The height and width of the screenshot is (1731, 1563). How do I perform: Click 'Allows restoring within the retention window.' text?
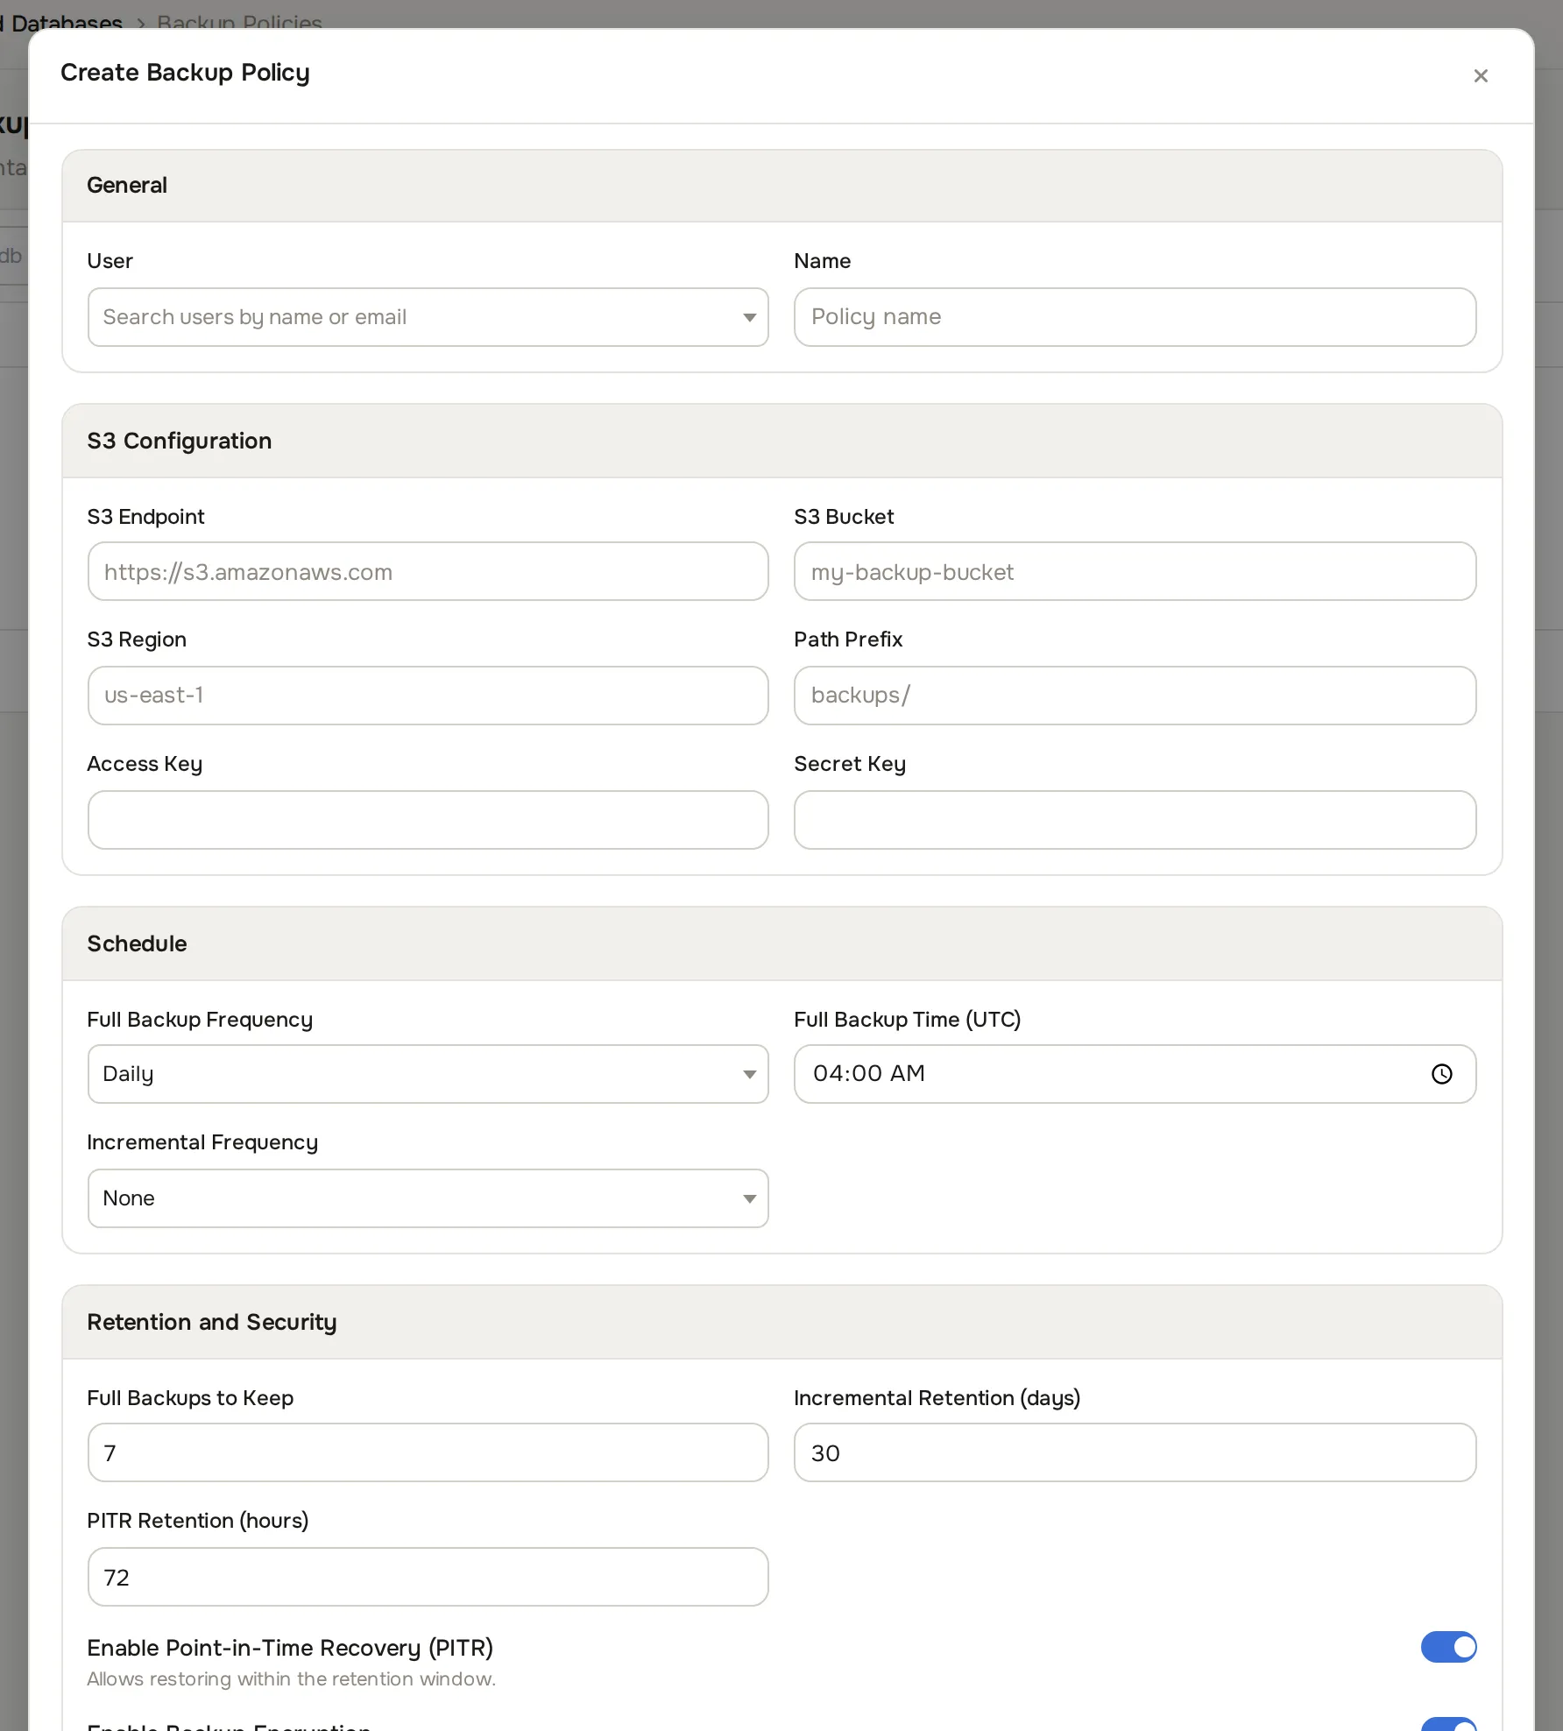click(291, 1678)
